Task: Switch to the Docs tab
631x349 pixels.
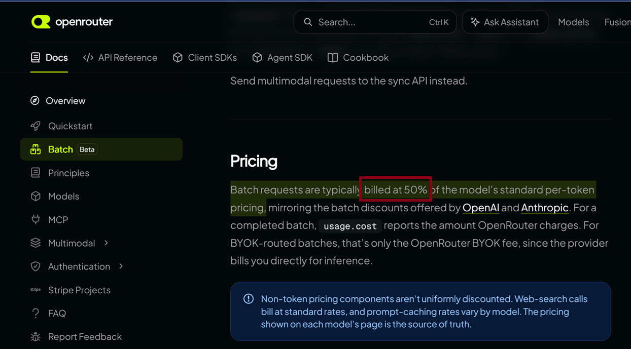Action: 49,58
